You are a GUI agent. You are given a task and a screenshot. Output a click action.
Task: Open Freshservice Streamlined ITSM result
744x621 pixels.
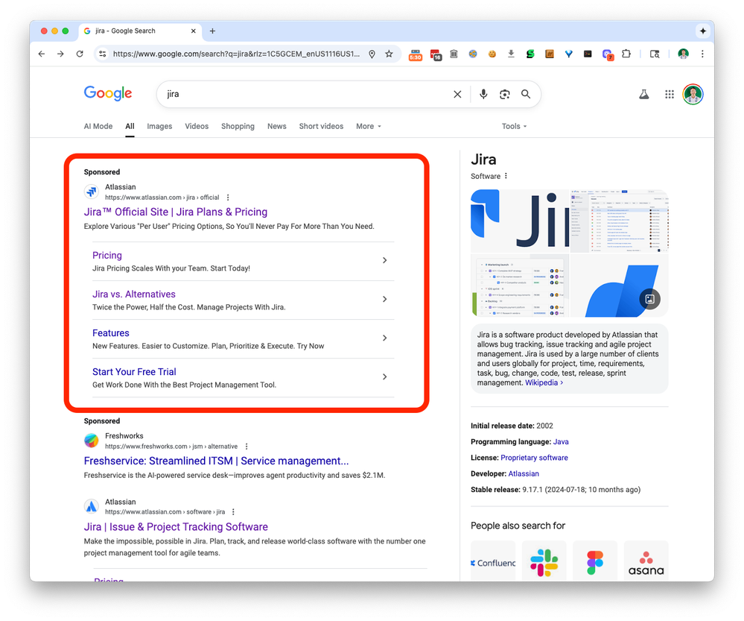pyautogui.click(x=217, y=461)
